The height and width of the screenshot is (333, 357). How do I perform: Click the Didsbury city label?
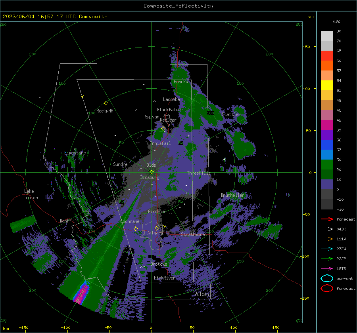pos(150,177)
